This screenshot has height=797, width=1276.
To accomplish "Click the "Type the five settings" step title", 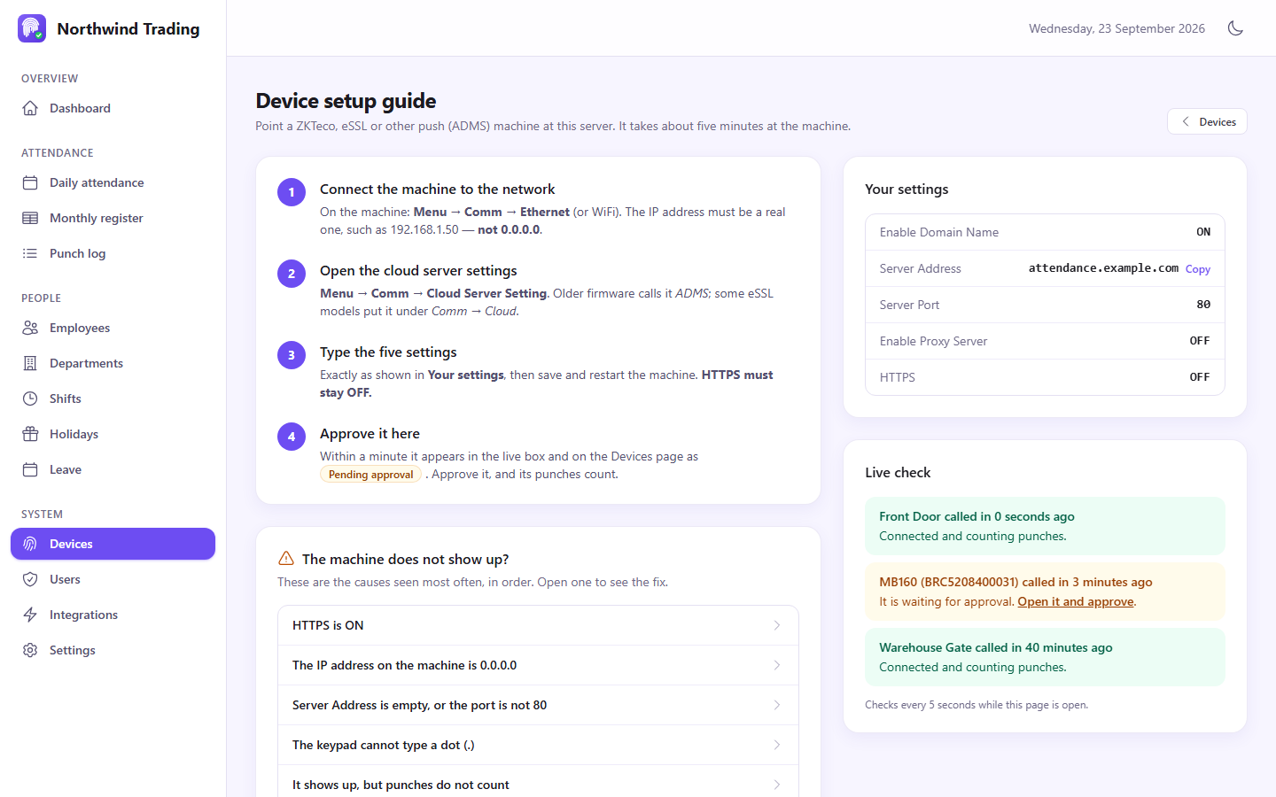I will tap(388, 352).
